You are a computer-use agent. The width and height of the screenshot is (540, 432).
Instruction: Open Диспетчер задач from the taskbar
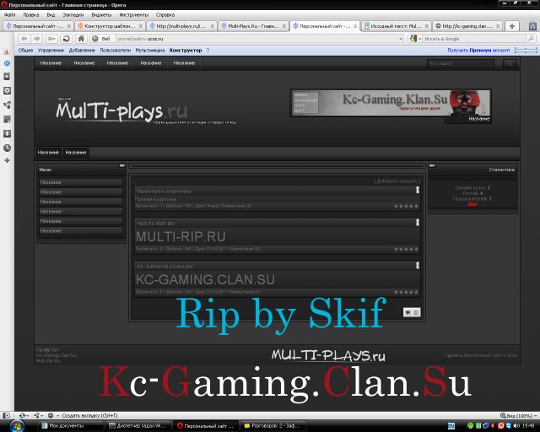point(138,426)
